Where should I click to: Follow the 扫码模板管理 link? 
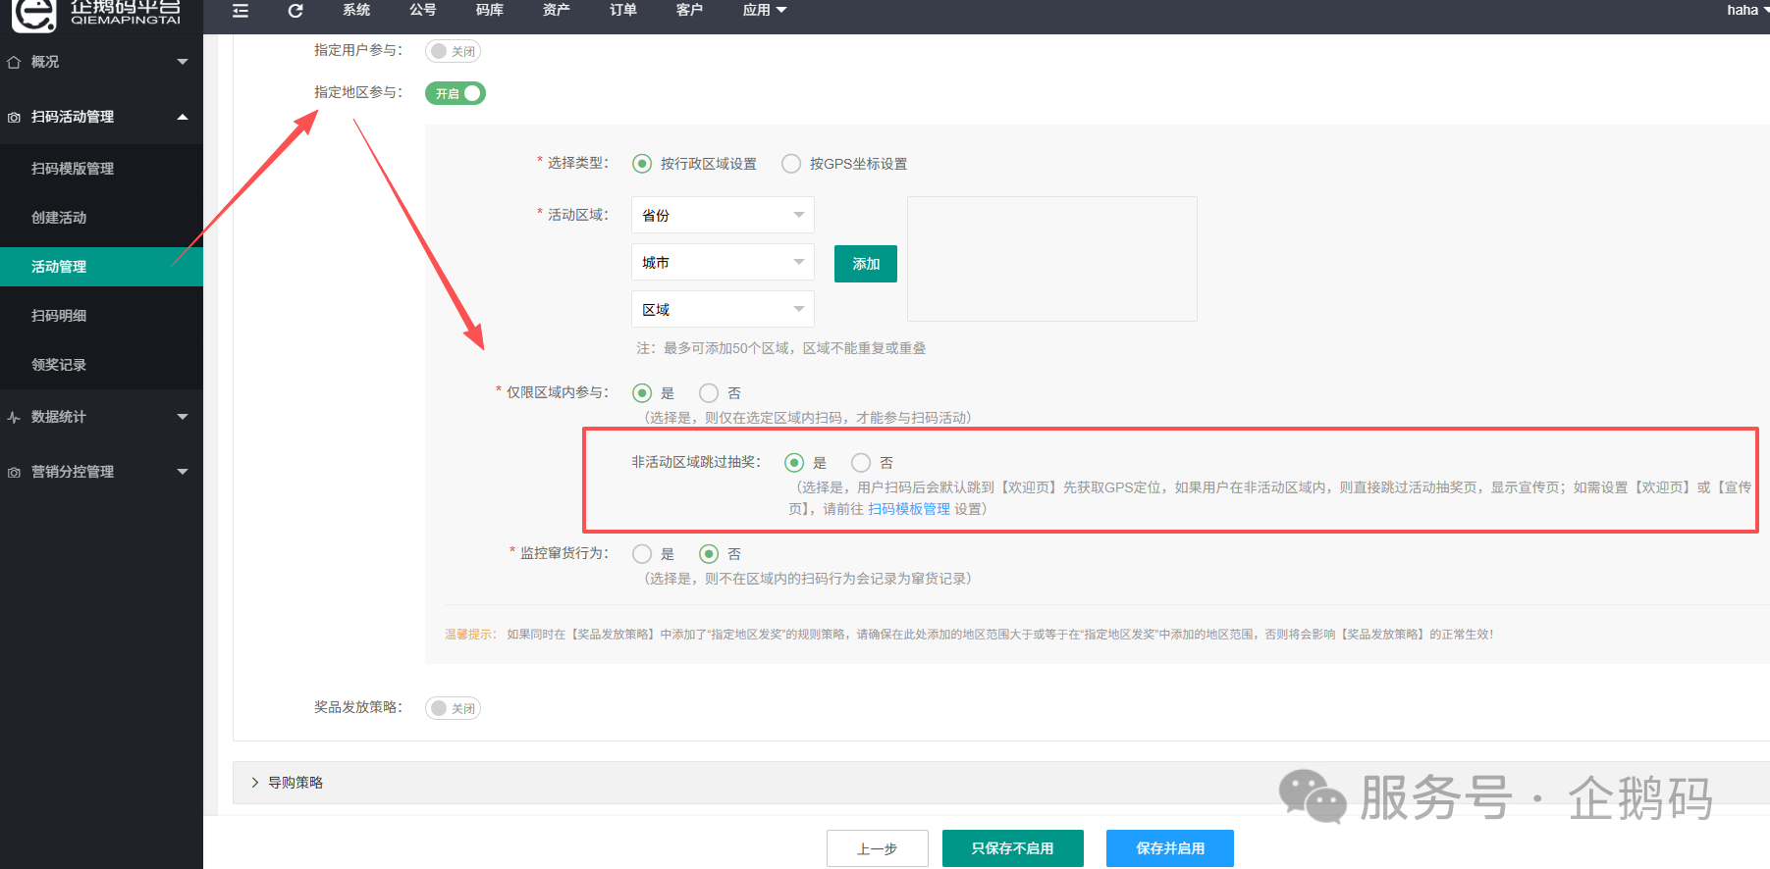909,509
